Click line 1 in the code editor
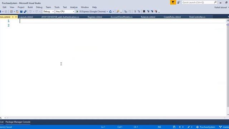This screenshot has height=129, width=229. [x=123, y=21]
